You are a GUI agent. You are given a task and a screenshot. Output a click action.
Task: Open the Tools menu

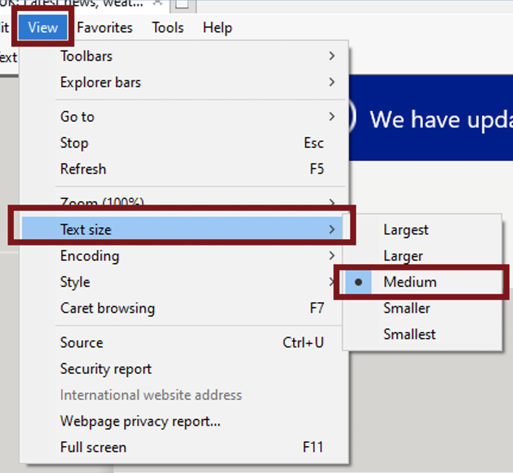click(x=167, y=27)
